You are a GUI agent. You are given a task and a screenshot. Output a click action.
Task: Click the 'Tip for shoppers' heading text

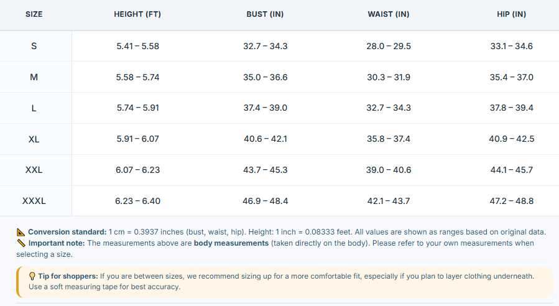pos(68,276)
